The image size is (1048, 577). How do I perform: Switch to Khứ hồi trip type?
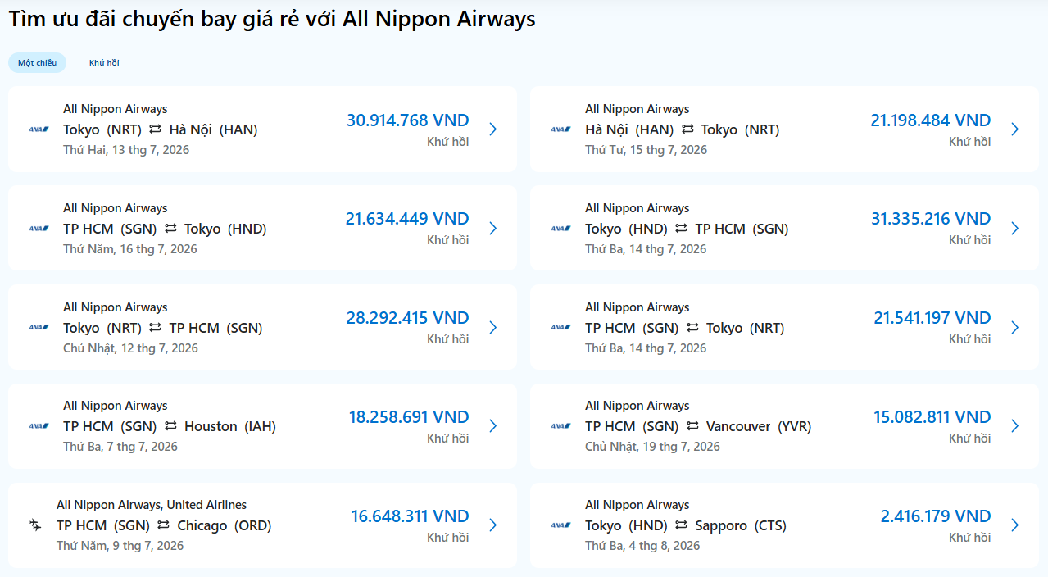click(104, 62)
